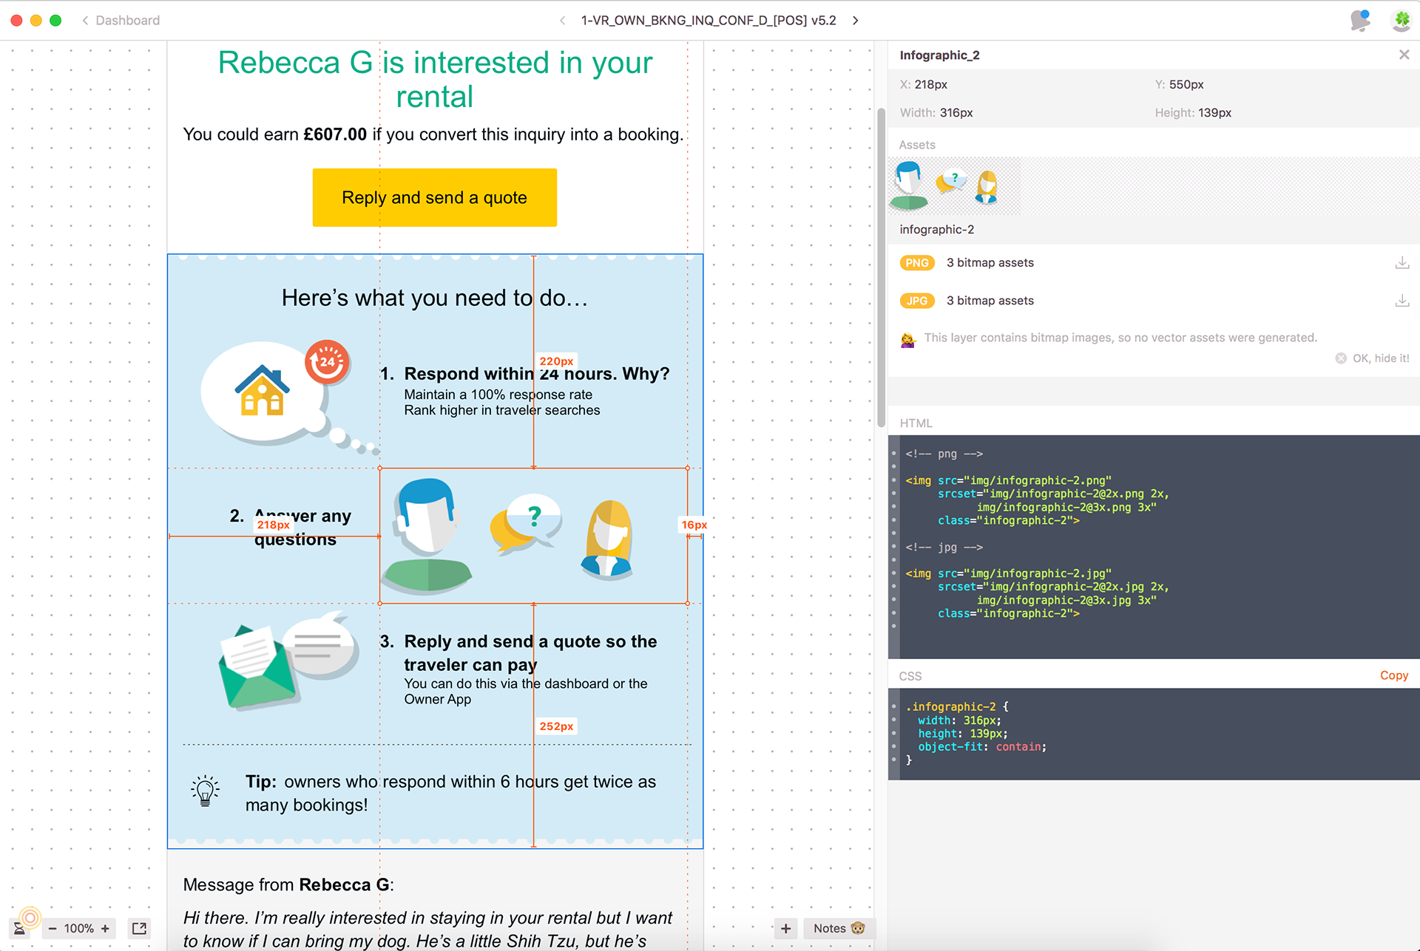This screenshot has width=1420, height=951.
Task: Copy the CSS code
Action: (1393, 675)
